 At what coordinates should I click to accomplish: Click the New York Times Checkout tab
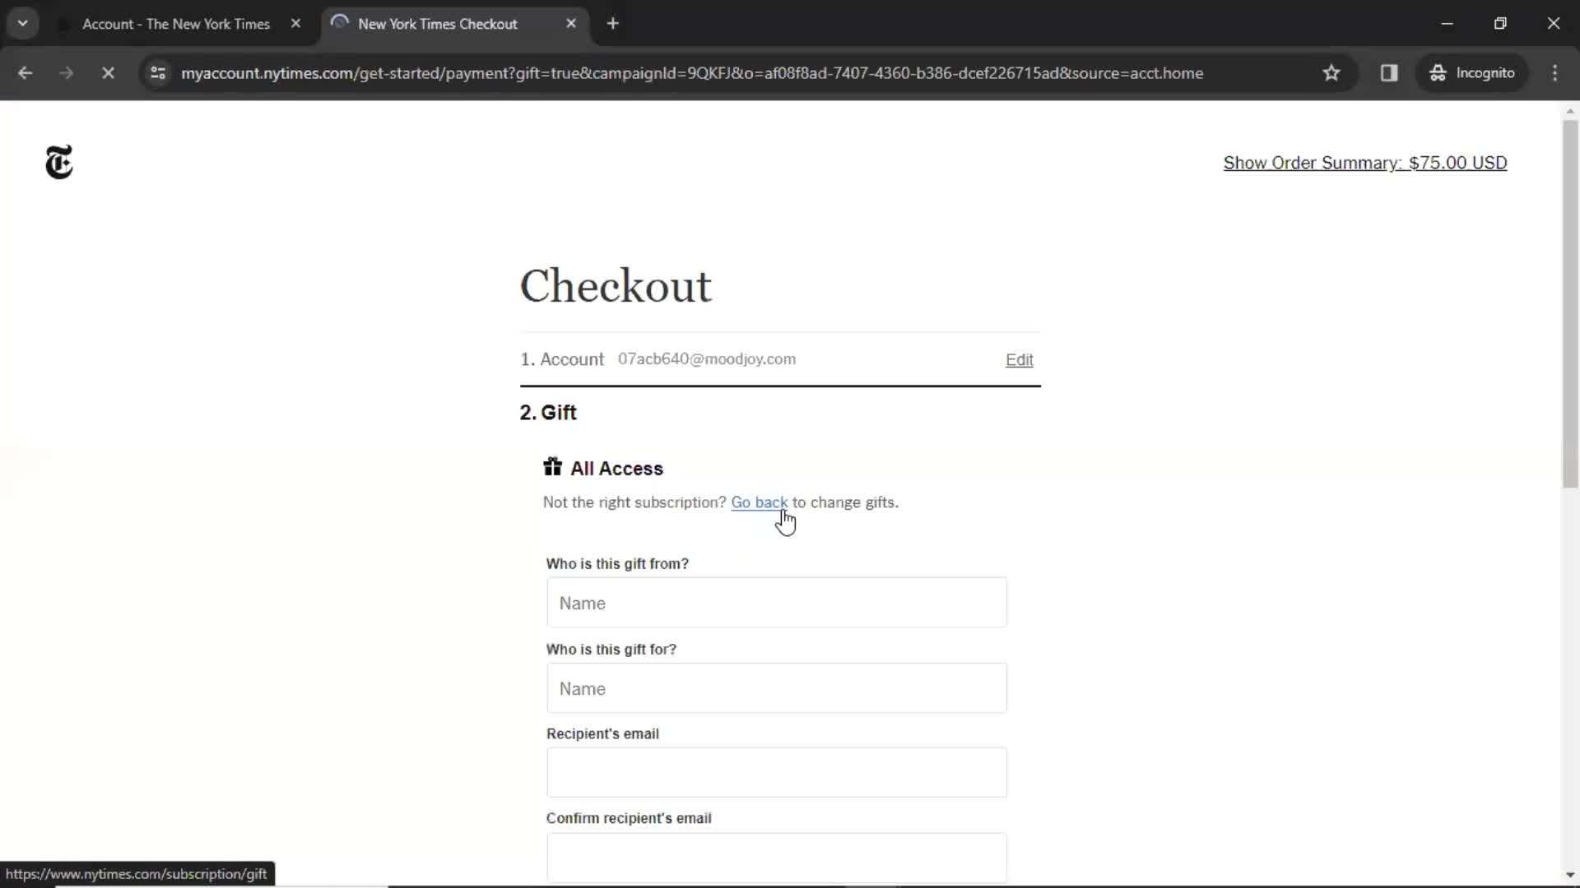pyautogui.click(x=437, y=24)
